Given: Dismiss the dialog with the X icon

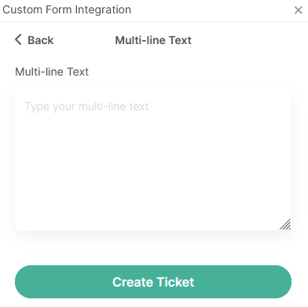Looking at the screenshot, I should pyautogui.click(x=298, y=10).
